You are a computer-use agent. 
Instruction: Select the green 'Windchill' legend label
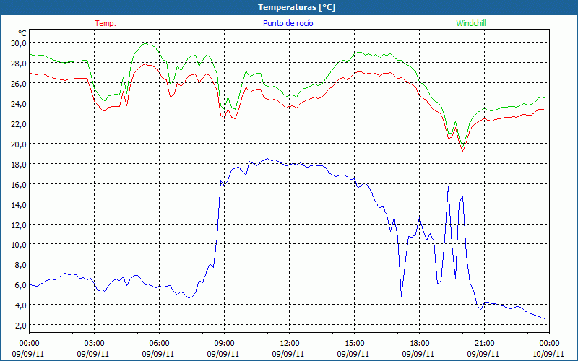471,23
